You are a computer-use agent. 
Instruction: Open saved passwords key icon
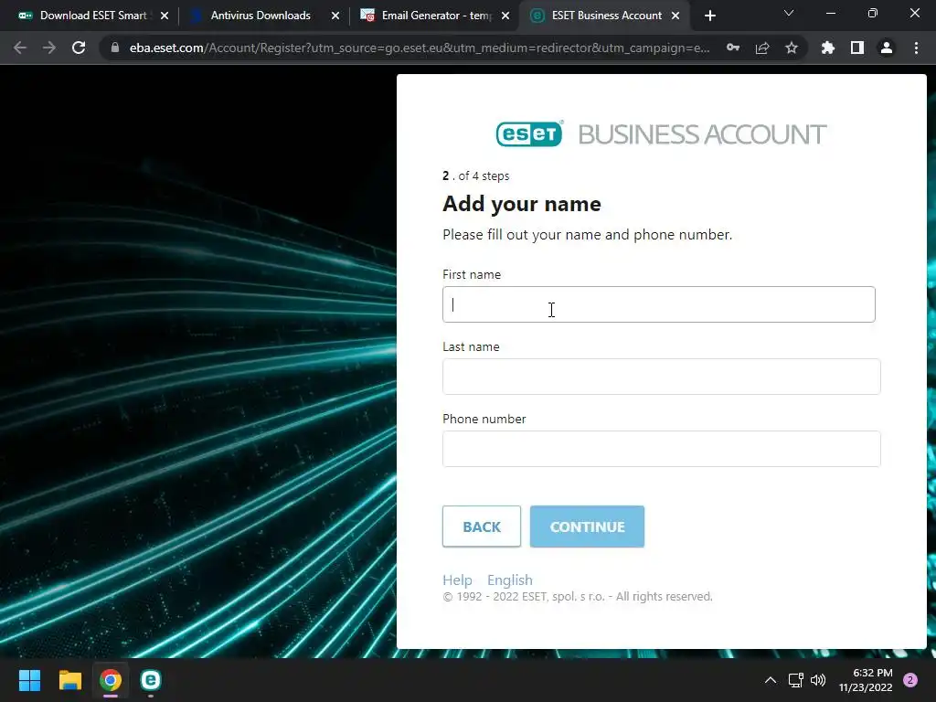(x=733, y=48)
